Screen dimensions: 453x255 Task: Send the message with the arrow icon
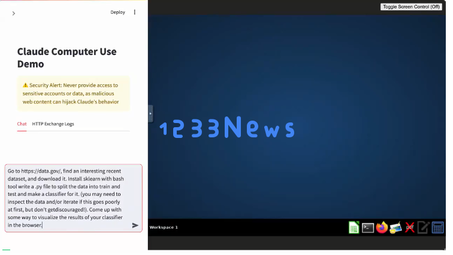click(135, 225)
